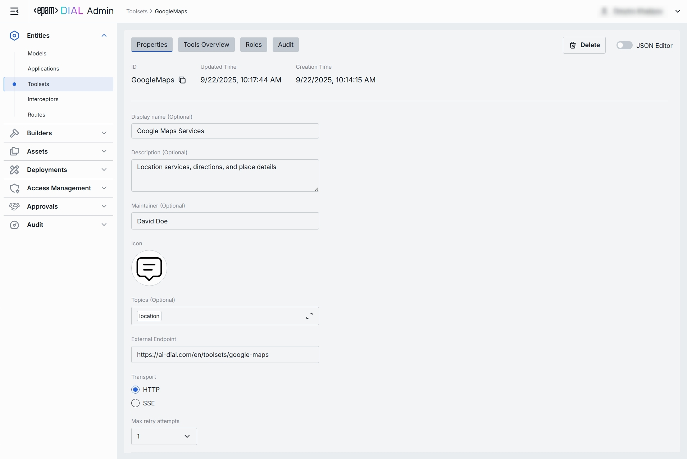
Task: Open Routes in the sidebar
Action: click(x=36, y=115)
